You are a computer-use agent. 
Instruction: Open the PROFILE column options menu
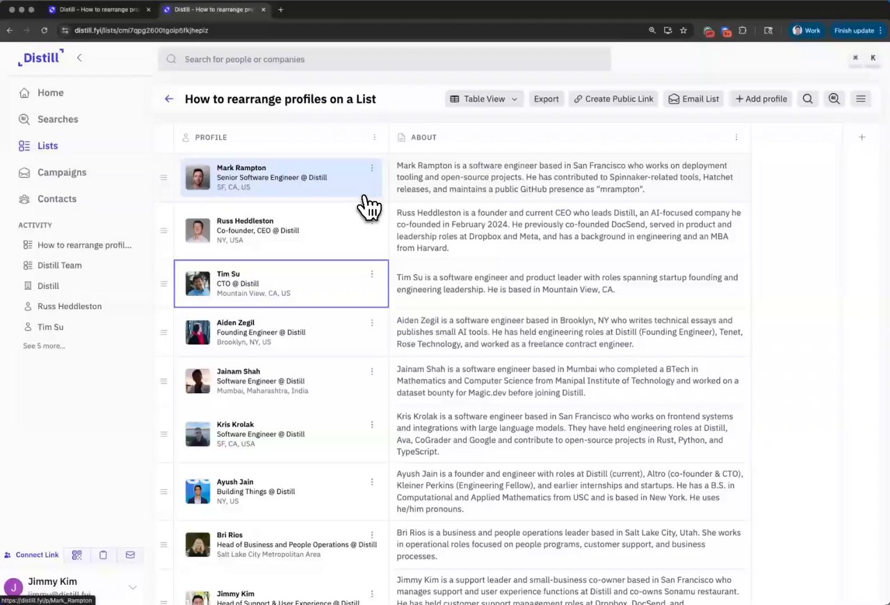pyautogui.click(x=375, y=137)
